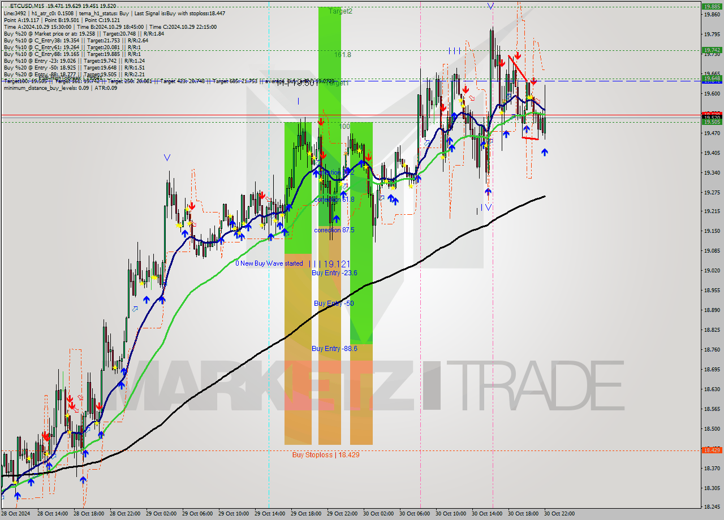Image resolution: width=724 pixels, height=520 pixels.
Task: Select the 'correction 61.8' label
Action: [x=334, y=200]
